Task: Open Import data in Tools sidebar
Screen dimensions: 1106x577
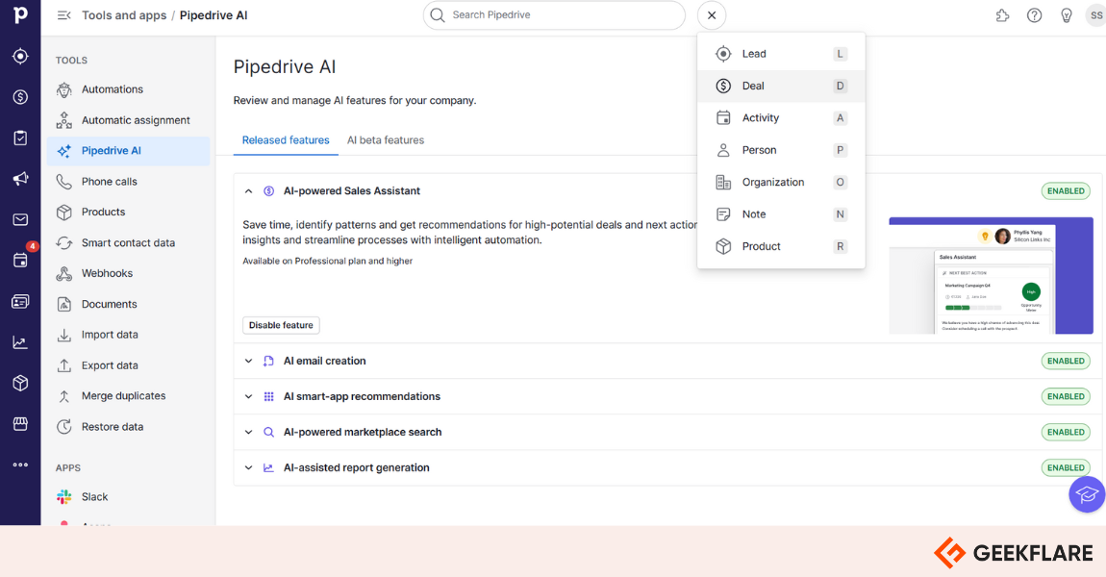Action: click(x=128, y=335)
